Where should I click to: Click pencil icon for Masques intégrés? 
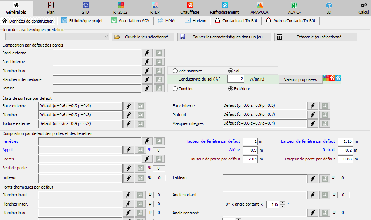(313, 123)
